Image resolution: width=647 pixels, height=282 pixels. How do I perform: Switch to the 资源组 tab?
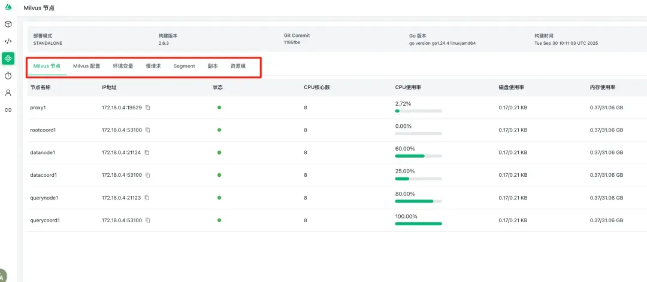[x=238, y=66]
